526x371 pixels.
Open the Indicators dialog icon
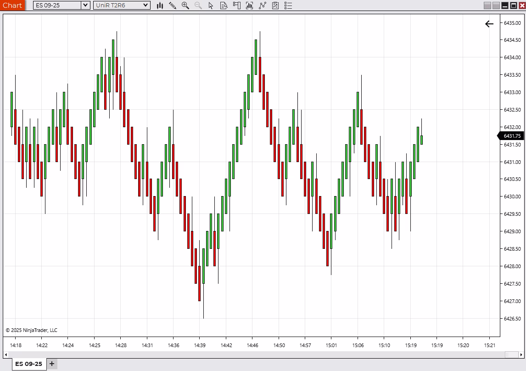pyautogui.click(x=250, y=6)
